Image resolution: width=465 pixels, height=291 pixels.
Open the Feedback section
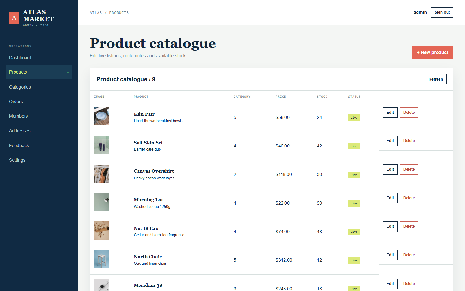(x=39, y=145)
